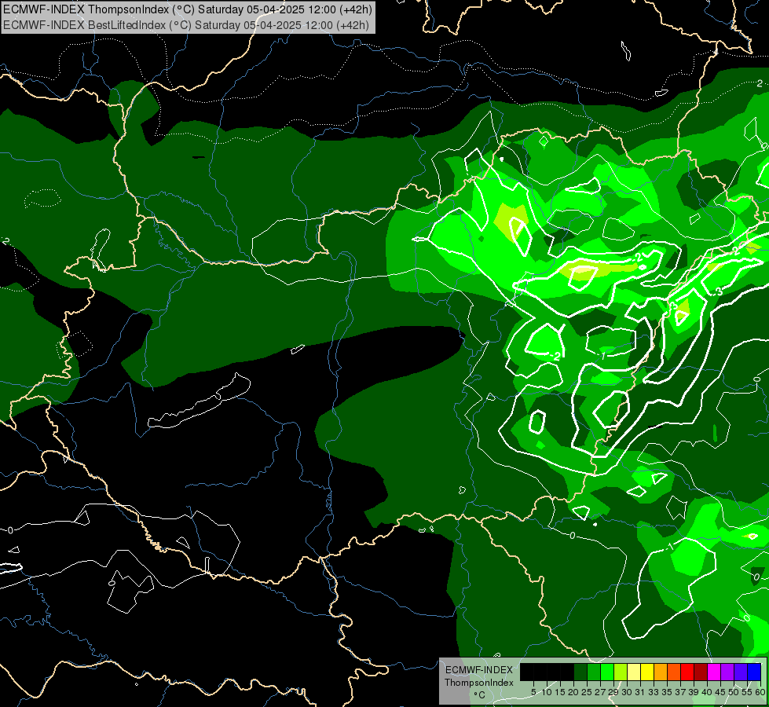
Task: Click the legend scale value 31
Action: (640, 692)
